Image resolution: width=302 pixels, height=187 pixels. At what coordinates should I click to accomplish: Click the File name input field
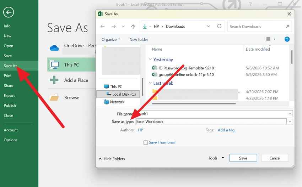pos(211,114)
